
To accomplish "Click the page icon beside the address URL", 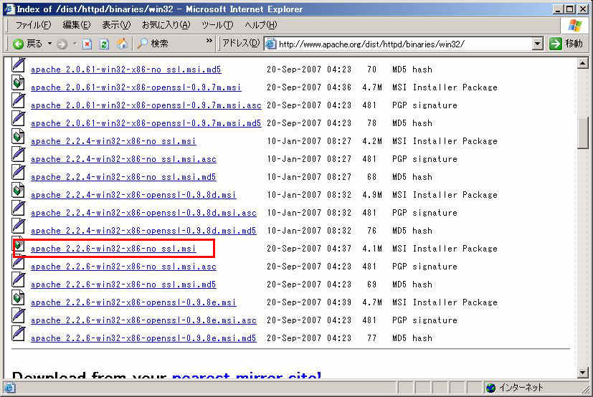I will click(270, 44).
